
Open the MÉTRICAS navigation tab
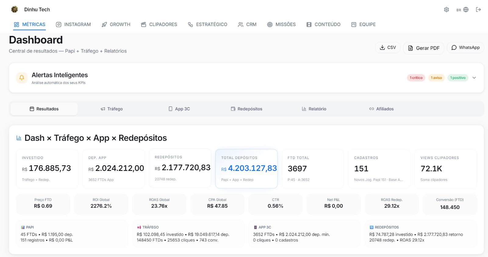(30, 25)
